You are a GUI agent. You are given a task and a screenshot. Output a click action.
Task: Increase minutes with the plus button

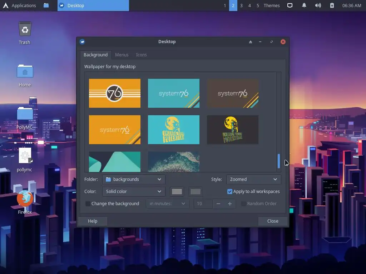pyautogui.click(x=230, y=204)
